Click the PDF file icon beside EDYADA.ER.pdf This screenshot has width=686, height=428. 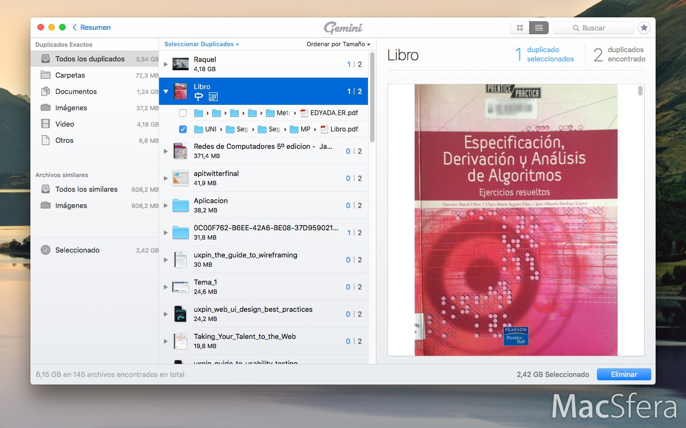304,113
